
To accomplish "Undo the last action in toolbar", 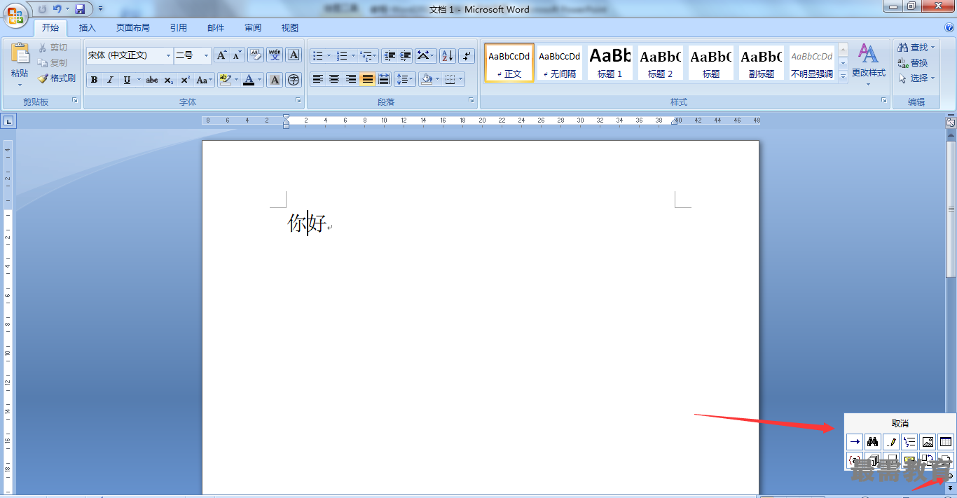I will point(57,8).
